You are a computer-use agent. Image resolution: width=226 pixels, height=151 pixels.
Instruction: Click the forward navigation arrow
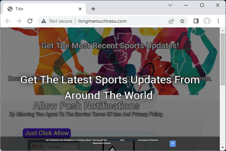tap(19, 21)
